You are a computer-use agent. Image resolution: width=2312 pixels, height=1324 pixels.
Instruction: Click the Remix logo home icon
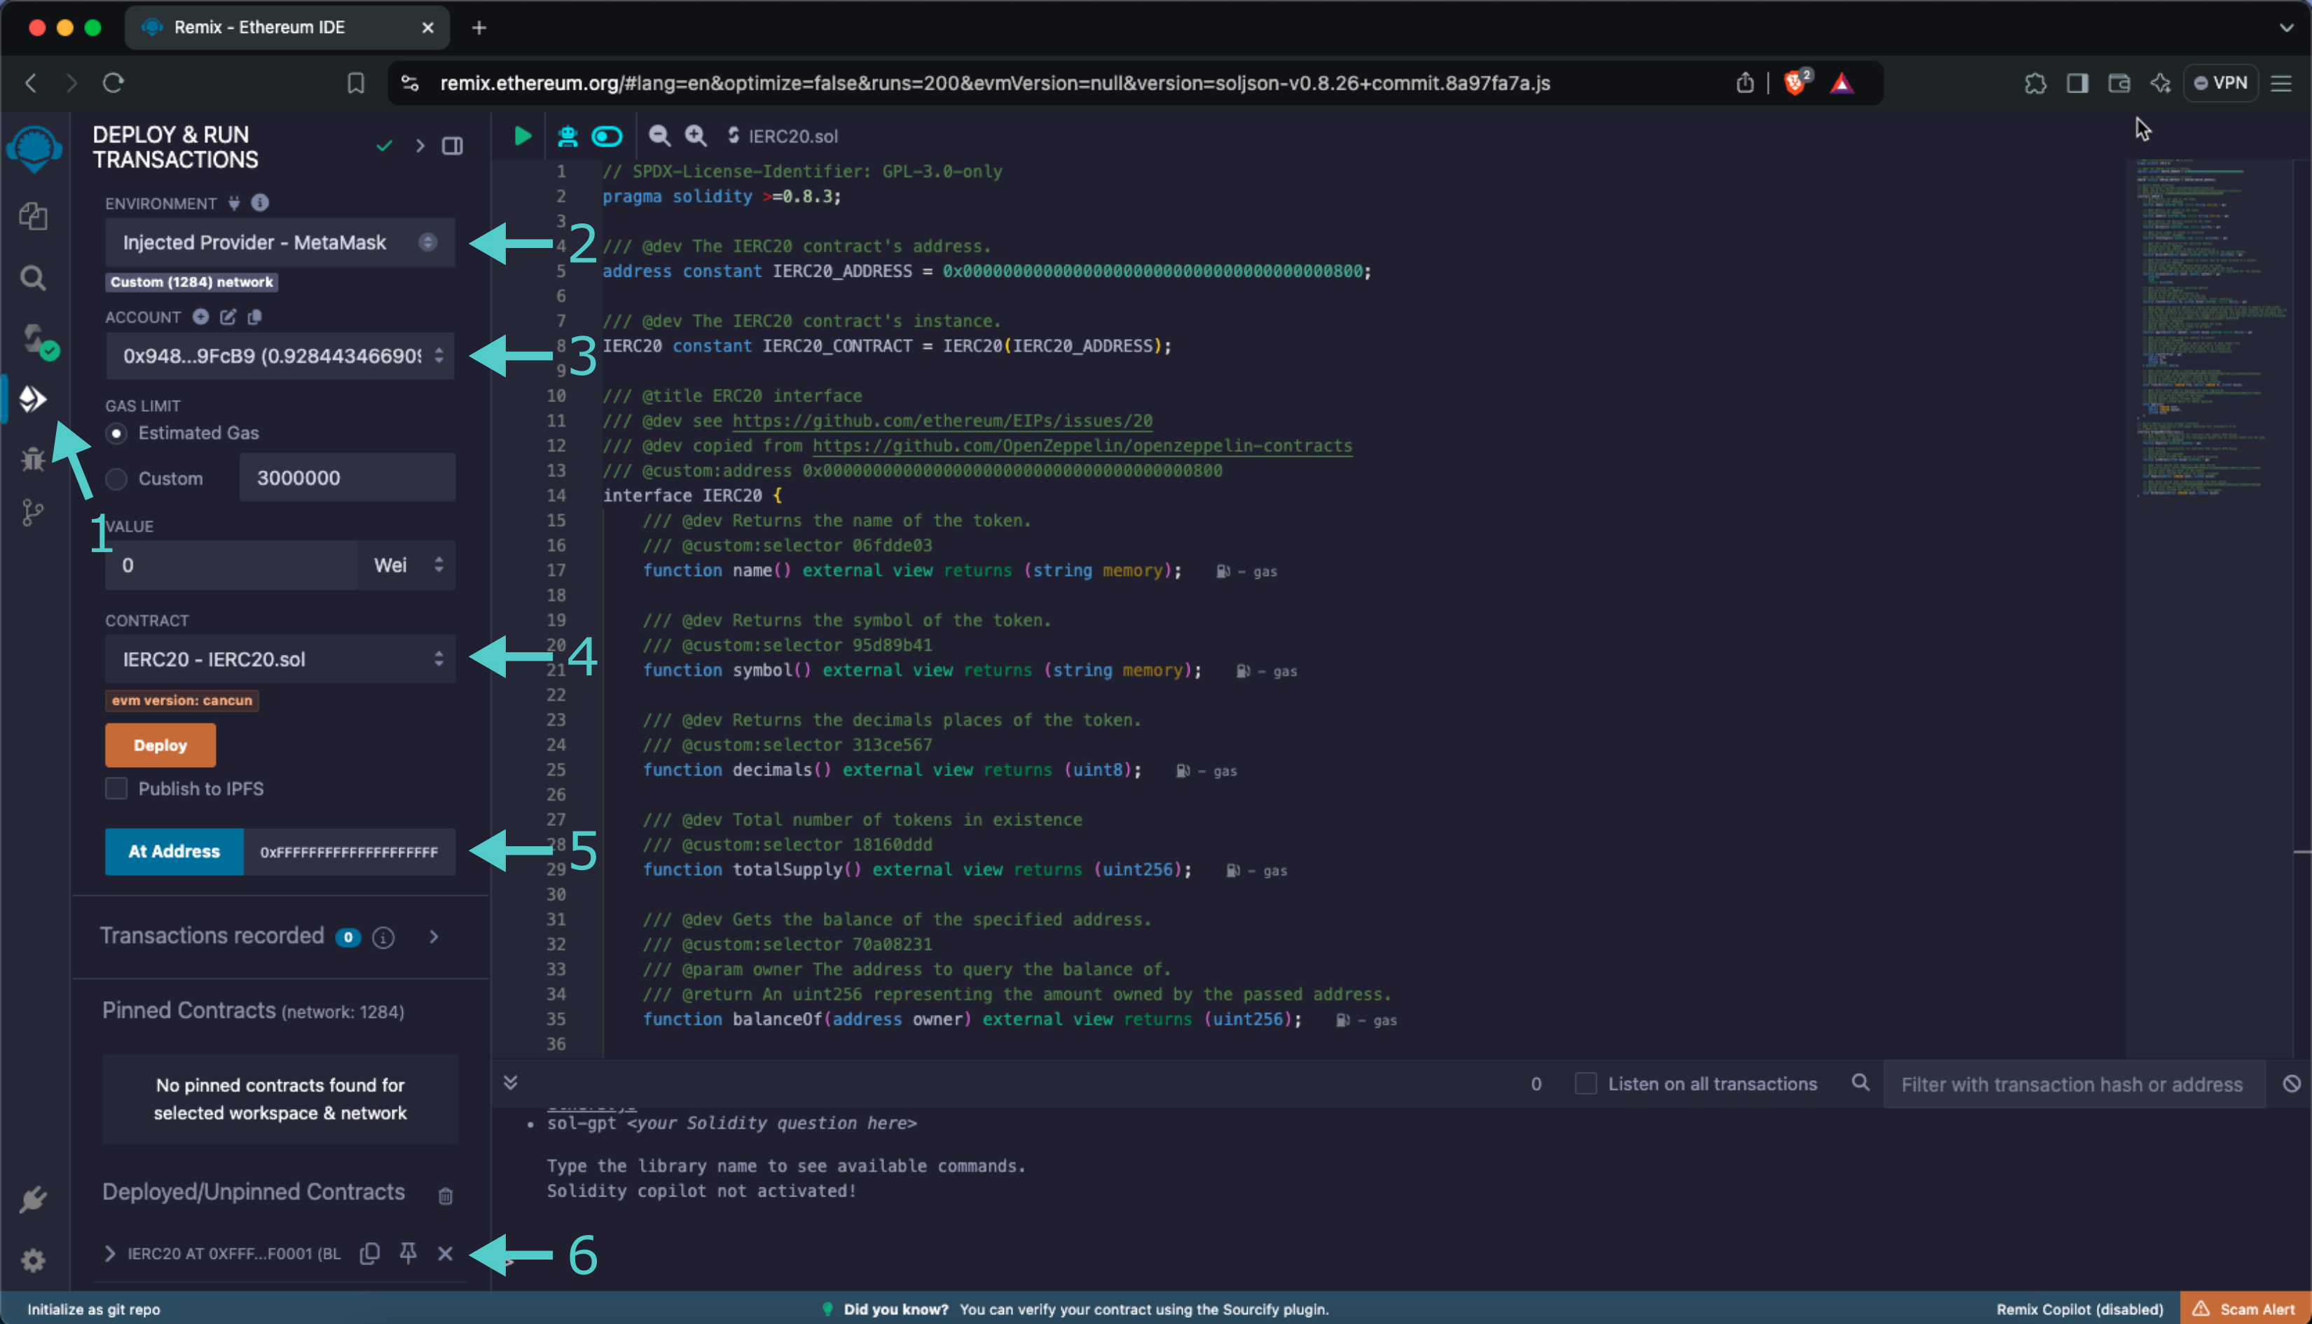(34, 149)
